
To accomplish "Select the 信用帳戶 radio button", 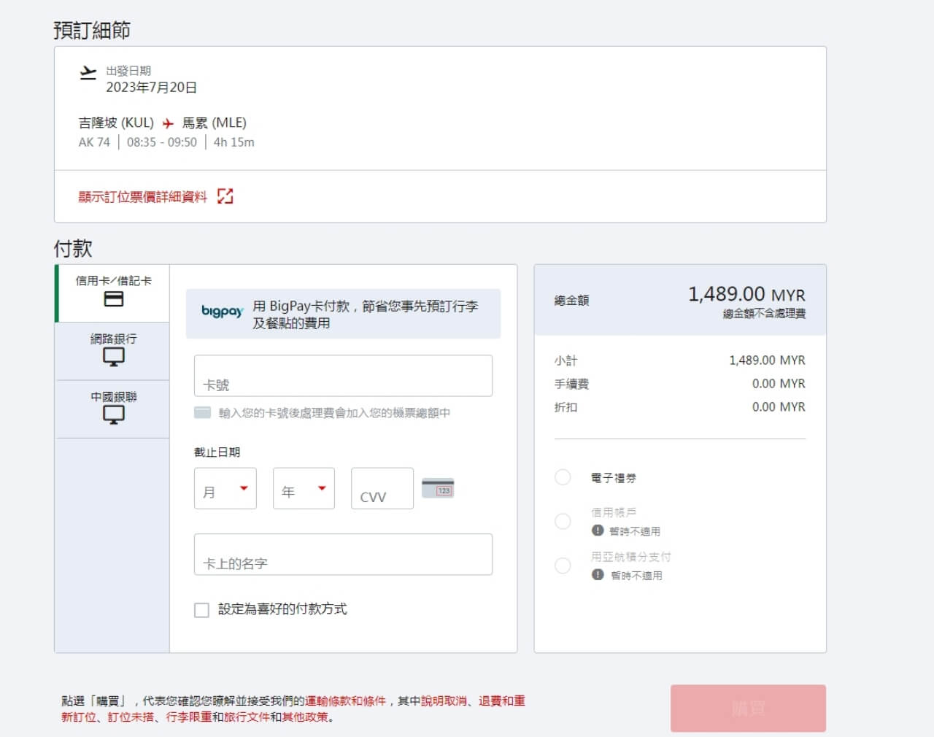I will point(563,521).
